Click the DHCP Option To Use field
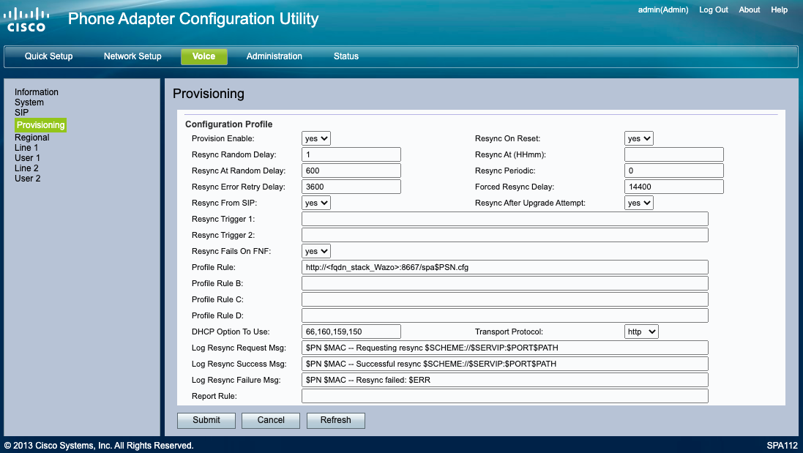The height and width of the screenshot is (453, 803). [351, 332]
